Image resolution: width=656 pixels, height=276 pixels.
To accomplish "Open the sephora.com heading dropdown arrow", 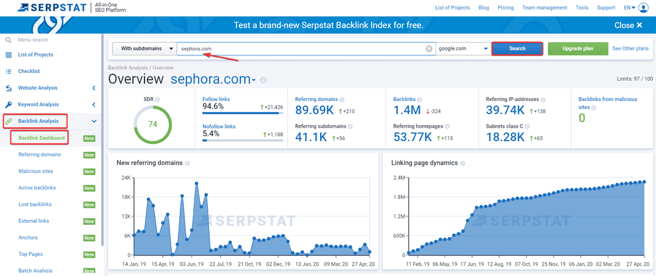I will point(253,80).
